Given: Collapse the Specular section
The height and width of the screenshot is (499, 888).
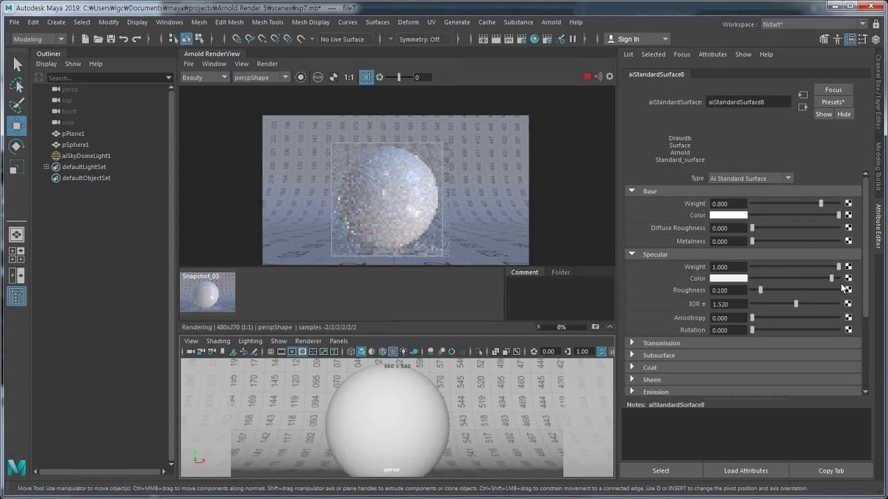Looking at the screenshot, I should (631, 254).
